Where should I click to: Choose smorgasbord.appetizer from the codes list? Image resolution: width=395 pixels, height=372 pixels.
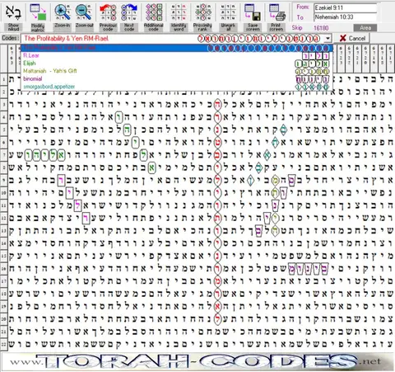coord(177,87)
